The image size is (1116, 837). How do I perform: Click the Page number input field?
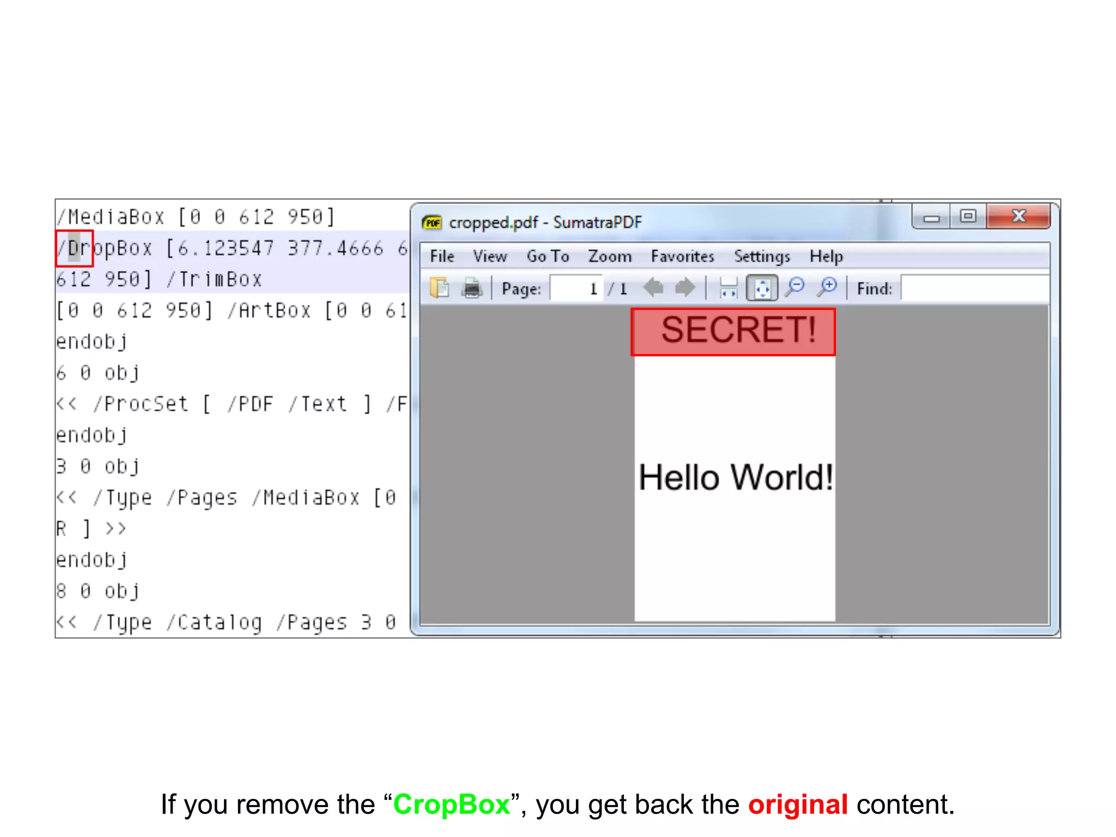click(577, 288)
